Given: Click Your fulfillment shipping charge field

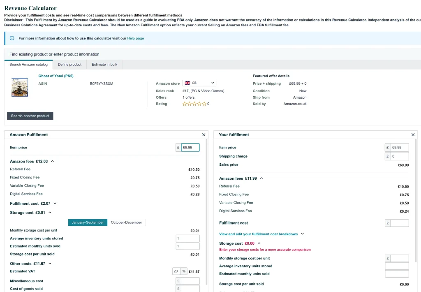Looking at the screenshot, I should tap(399, 156).
